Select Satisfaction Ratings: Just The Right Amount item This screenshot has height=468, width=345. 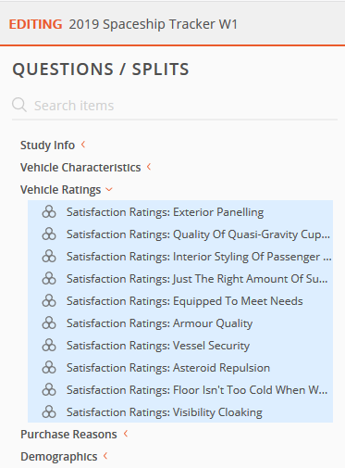point(180,279)
